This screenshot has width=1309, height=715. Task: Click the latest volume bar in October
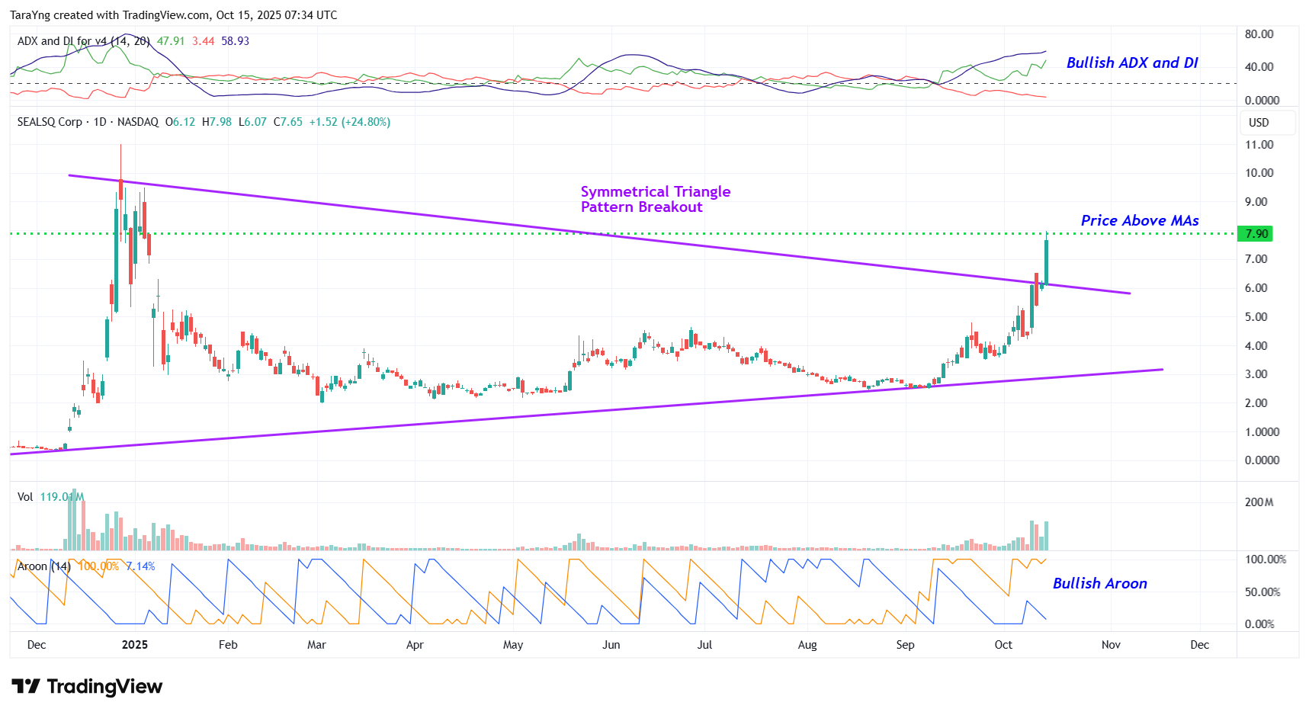click(x=1046, y=536)
